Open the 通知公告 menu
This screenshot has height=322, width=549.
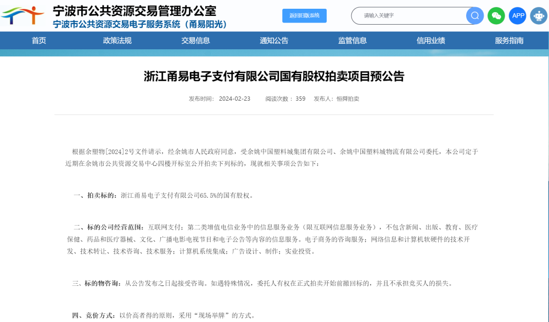(273, 41)
